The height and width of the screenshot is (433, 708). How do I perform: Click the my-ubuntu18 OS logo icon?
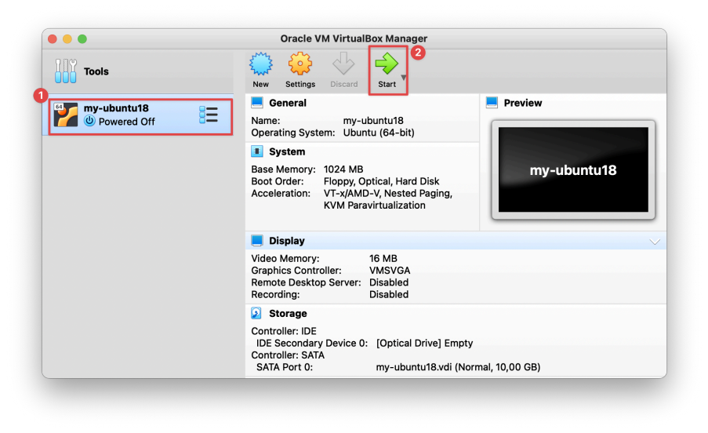(x=66, y=115)
